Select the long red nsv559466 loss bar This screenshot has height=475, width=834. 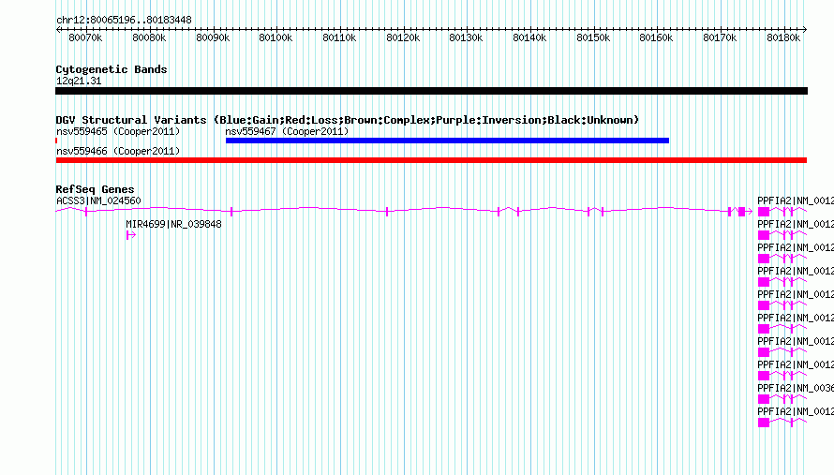point(431,160)
